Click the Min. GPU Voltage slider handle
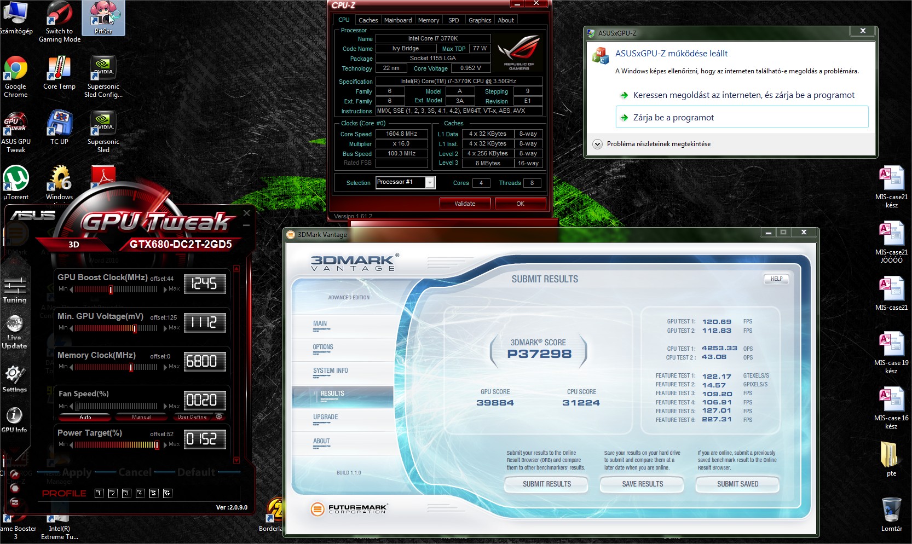The width and height of the screenshot is (912, 544). click(135, 328)
